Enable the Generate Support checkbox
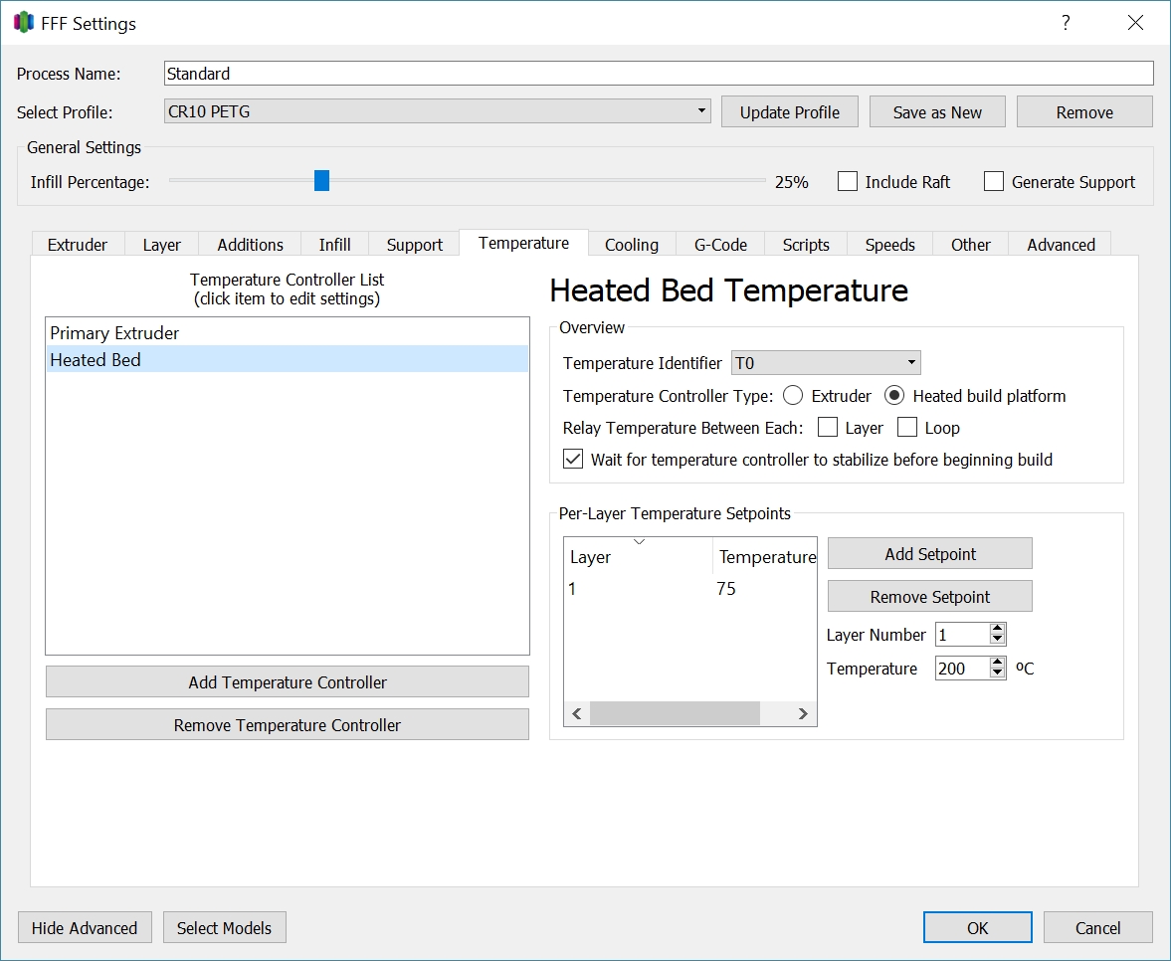 point(993,181)
